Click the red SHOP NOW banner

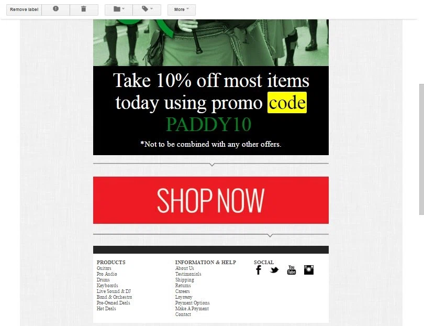[x=211, y=200]
